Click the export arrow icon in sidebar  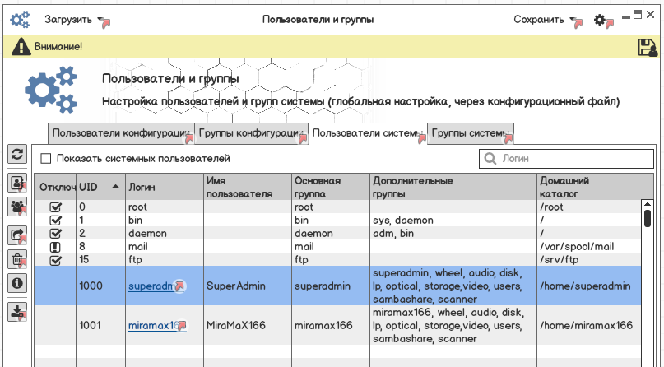(x=17, y=235)
